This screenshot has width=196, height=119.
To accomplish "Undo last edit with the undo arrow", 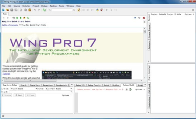I will 35,10.
